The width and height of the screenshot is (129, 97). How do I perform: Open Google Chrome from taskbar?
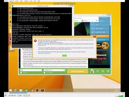pyautogui.click(x=32, y=90)
